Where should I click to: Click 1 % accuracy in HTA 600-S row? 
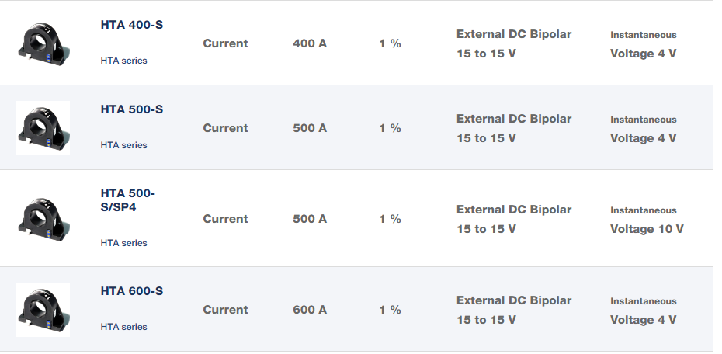click(x=390, y=310)
